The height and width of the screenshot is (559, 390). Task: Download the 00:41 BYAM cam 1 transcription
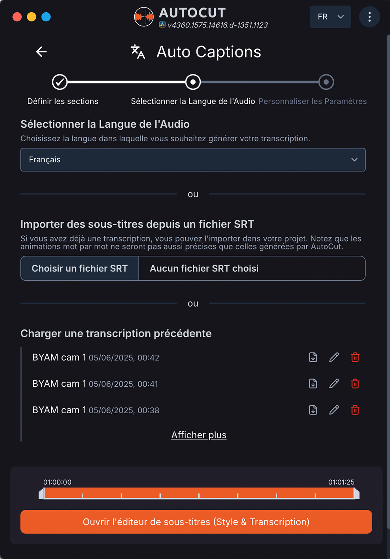pyautogui.click(x=313, y=384)
